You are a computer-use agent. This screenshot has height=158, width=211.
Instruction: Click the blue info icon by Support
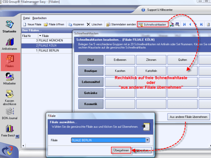(143, 10)
